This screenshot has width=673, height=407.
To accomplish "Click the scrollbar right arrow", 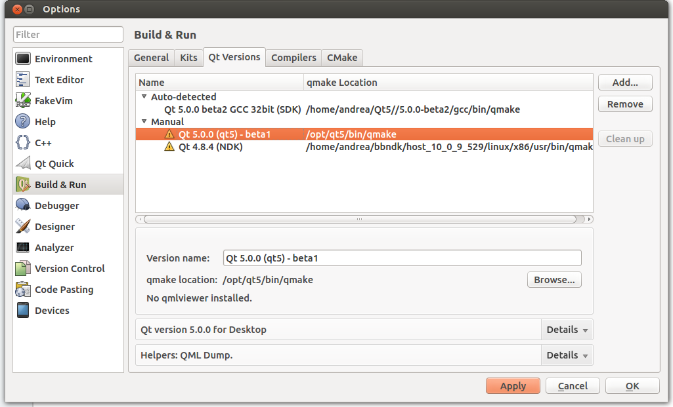I will click(589, 220).
